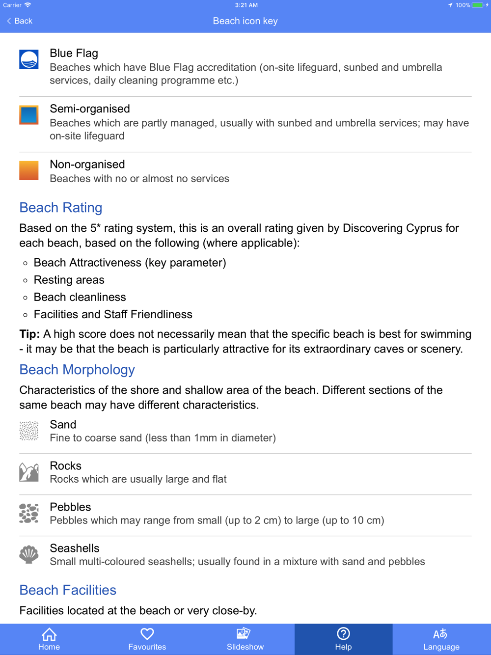
Task: Tap the Beach icon key title
Action: [245, 21]
